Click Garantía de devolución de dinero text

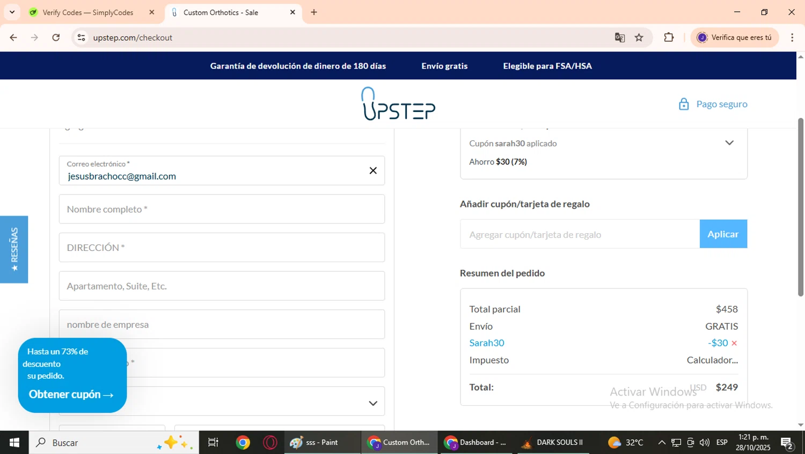click(x=298, y=66)
